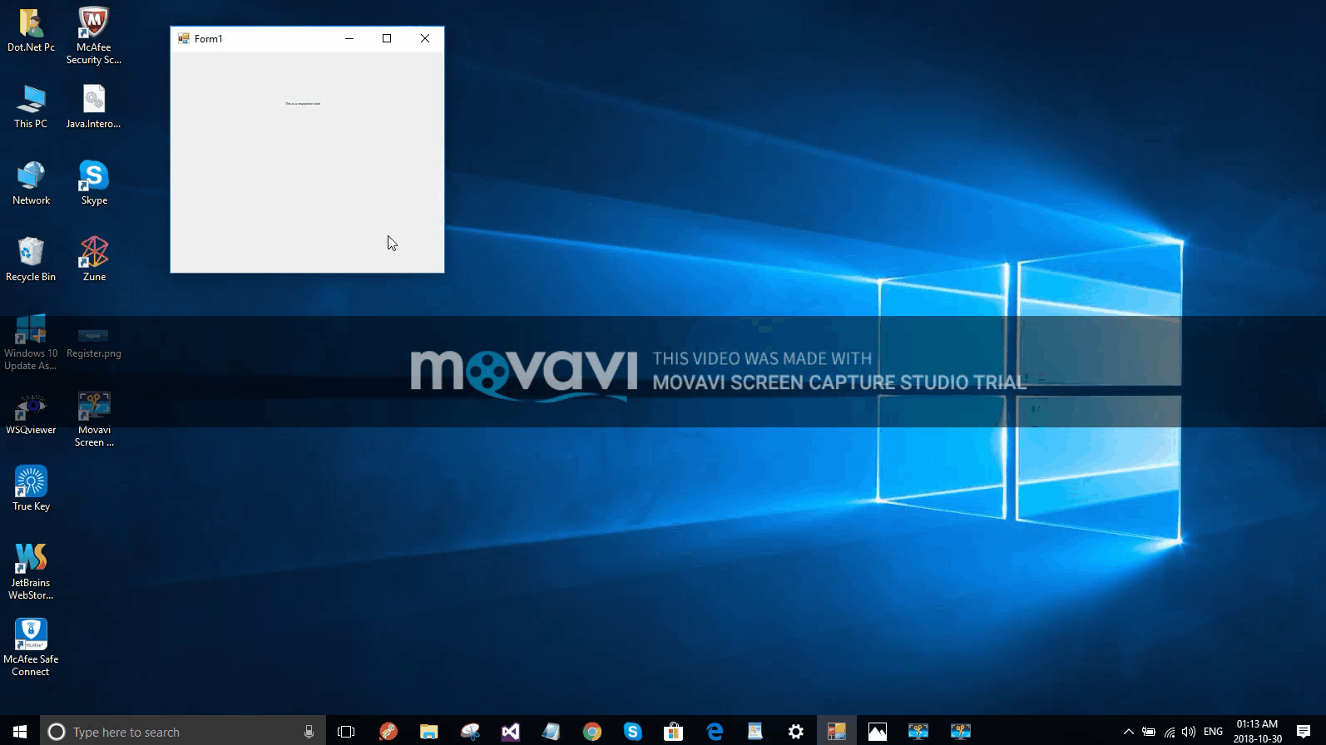Launch Microsoft Edge from the taskbar

[x=715, y=732]
